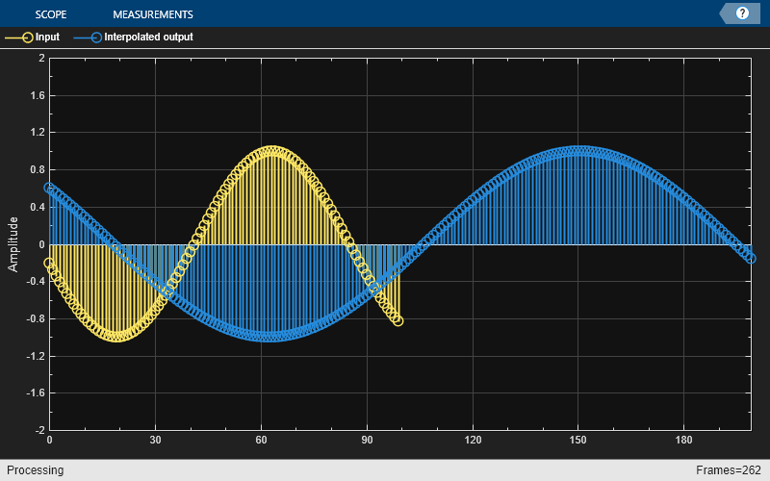This screenshot has width=770, height=481.
Task: Click the Amplitude y-axis label
Action: (13, 244)
